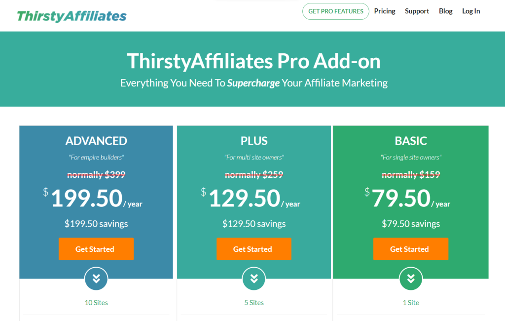Image resolution: width=505 pixels, height=321 pixels.
Task: Click the BASIC plan heading
Action: (411, 141)
